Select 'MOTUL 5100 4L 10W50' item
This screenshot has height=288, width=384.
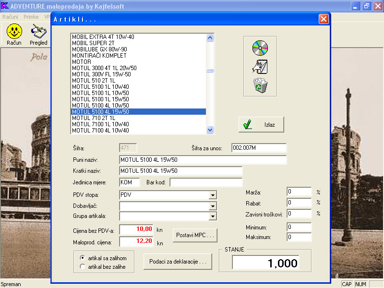pos(138,106)
